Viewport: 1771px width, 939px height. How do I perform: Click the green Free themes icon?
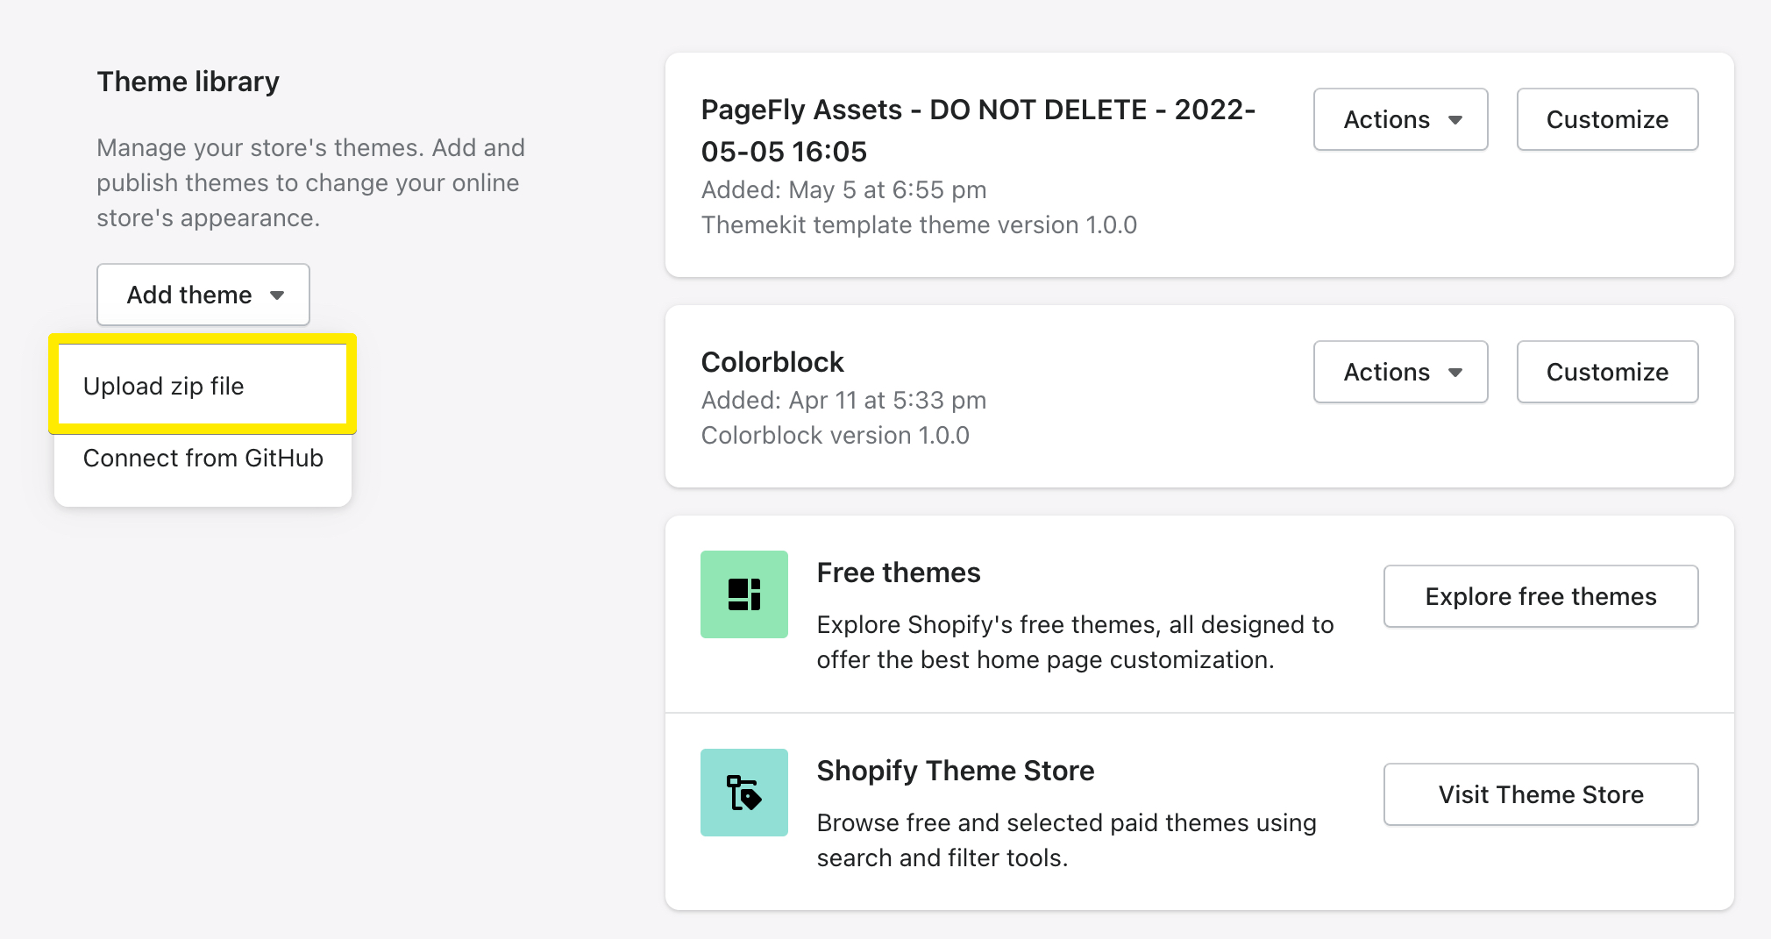coord(743,594)
